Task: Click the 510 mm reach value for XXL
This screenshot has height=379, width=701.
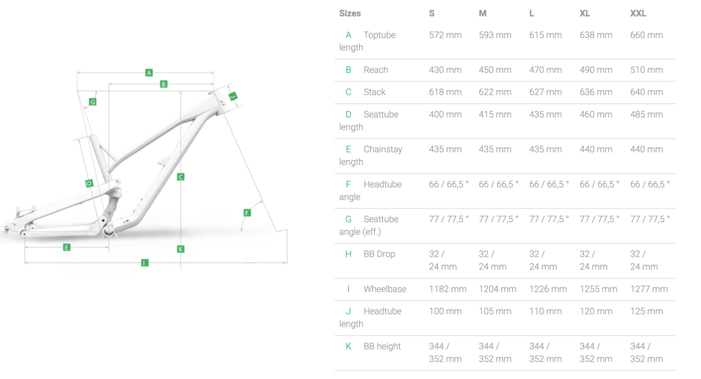Action: [646, 70]
